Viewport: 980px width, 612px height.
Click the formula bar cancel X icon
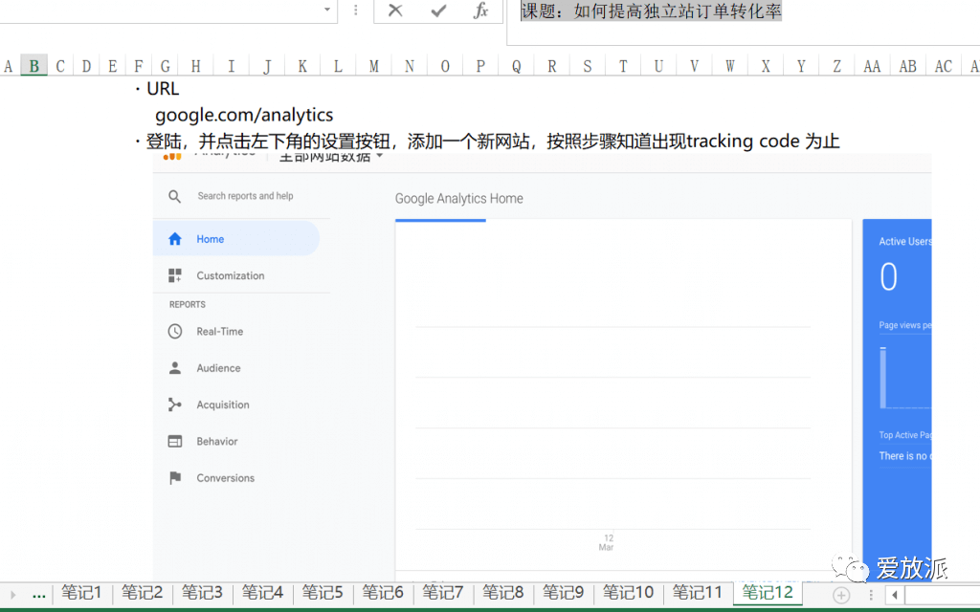(395, 10)
